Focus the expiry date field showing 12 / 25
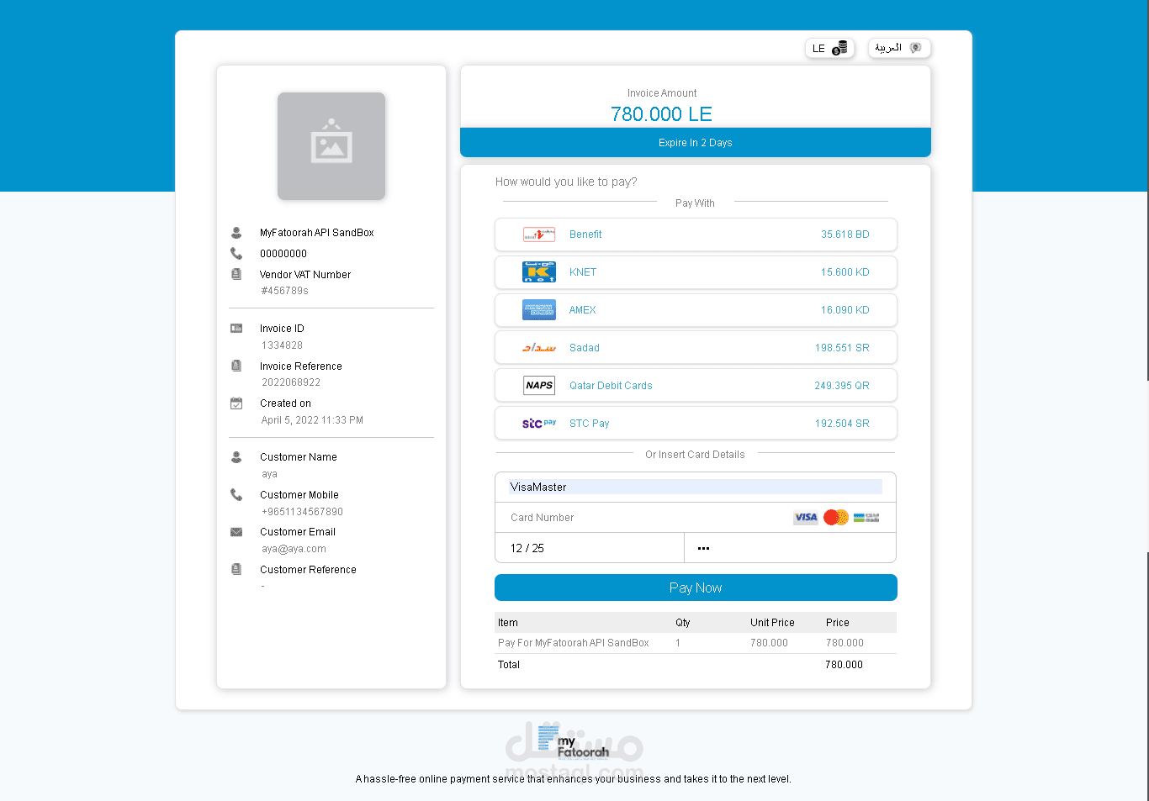The width and height of the screenshot is (1149, 801). tap(590, 548)
